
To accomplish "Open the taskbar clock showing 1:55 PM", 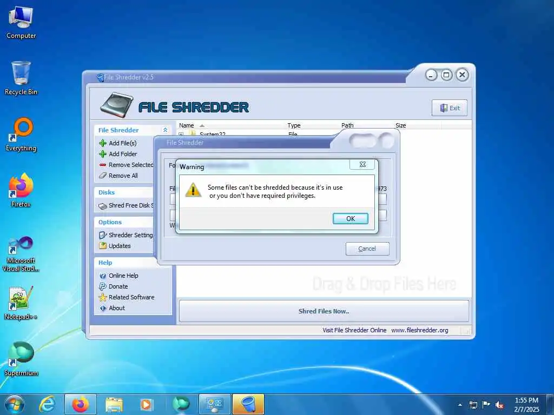I will pos(526,405).
